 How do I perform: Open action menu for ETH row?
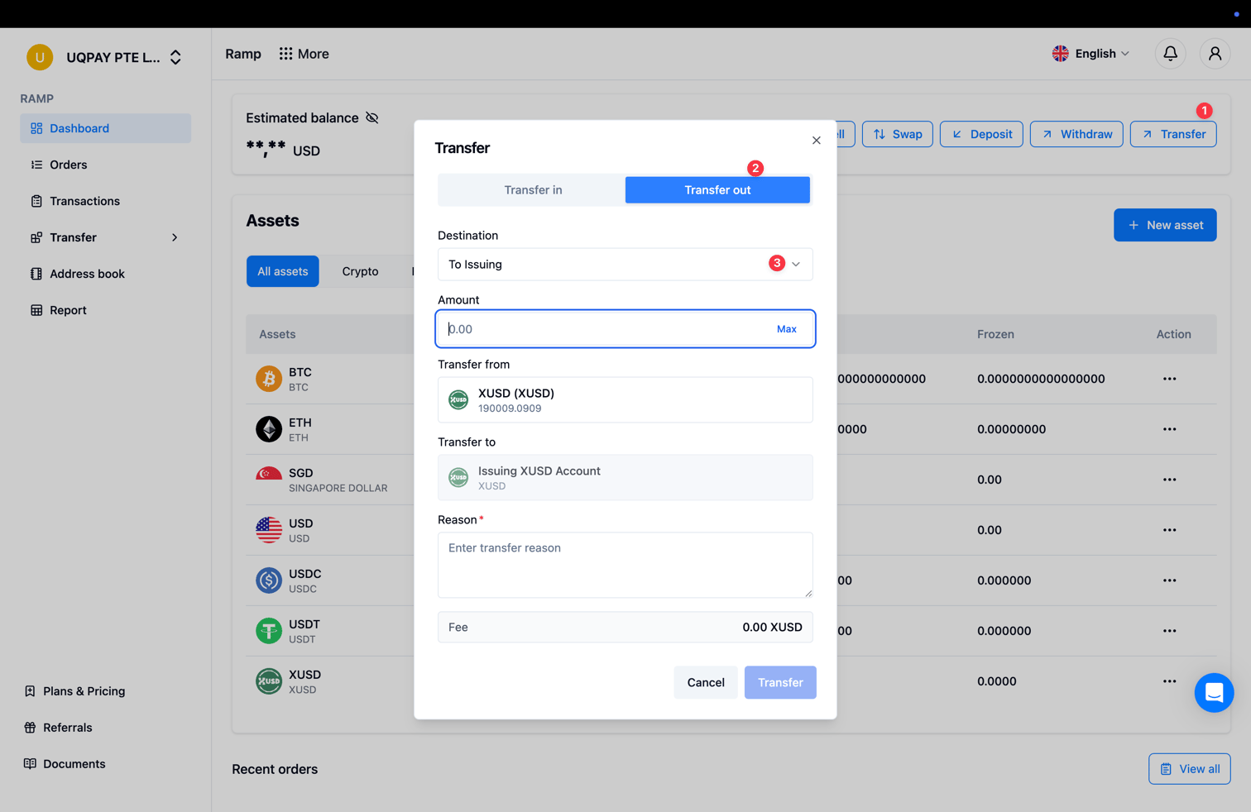pyautogui.click(x=1169, y=429)
